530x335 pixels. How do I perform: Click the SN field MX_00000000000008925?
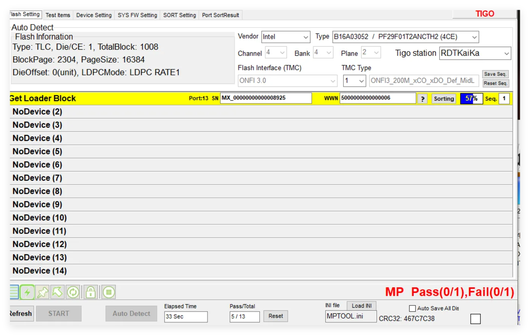click(x=266, y=98)
